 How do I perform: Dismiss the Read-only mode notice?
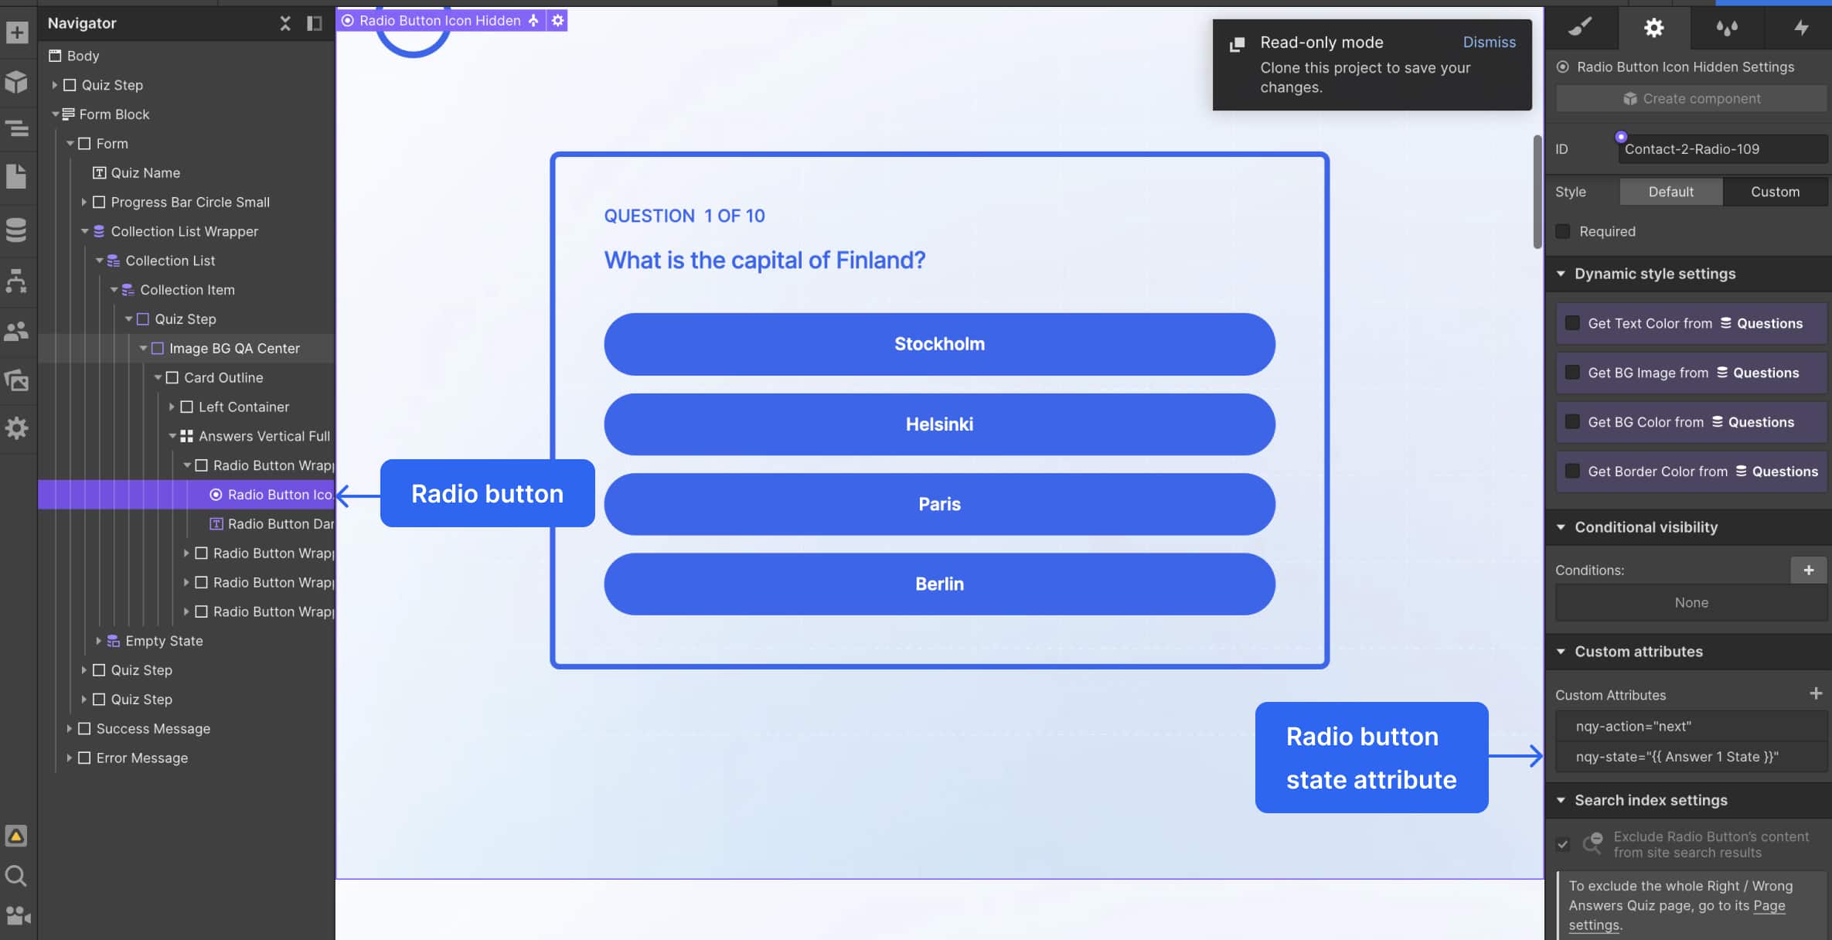click(1489, 43)
